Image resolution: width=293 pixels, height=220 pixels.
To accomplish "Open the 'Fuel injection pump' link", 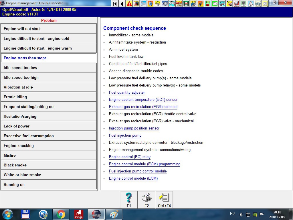I will 125,135.
